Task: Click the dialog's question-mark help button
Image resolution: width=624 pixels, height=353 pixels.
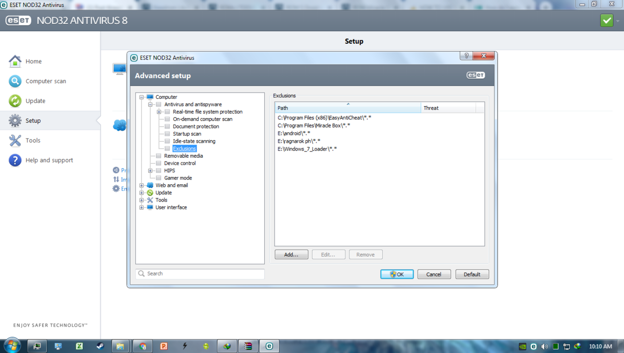Action: point(466,56)
